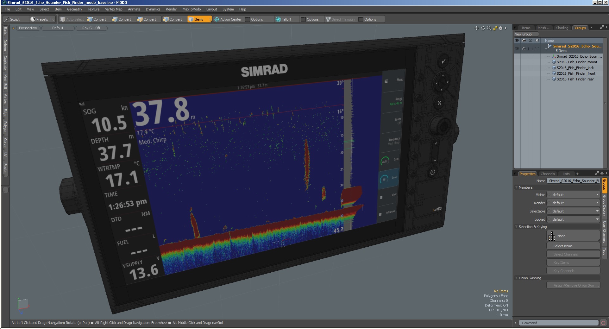Click the render camera column header icon
Viewport: 609px width, 329px height.
[x=524, y=41]
